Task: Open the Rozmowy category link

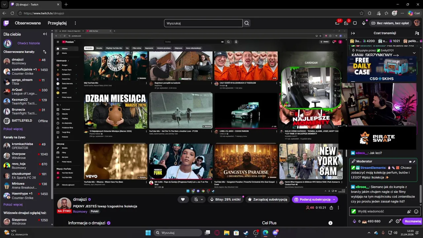Action: tap(80, 212)
